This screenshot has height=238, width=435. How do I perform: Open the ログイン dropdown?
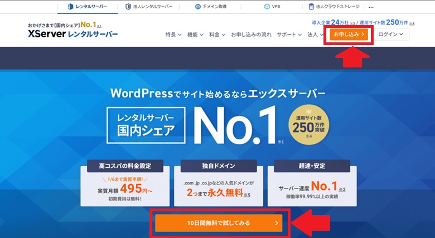click(390, 35)
